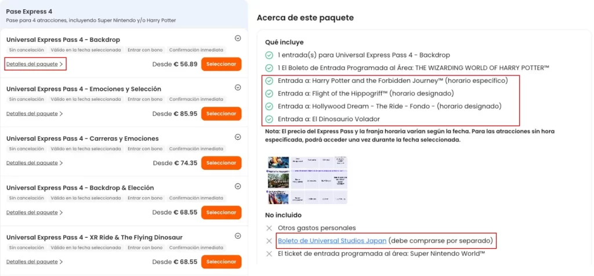Click title Universal Express Pass 4 - Backdrop & Elección
Image resolution: width=594 pixels, height=276 pixels.
pos(80,188)
